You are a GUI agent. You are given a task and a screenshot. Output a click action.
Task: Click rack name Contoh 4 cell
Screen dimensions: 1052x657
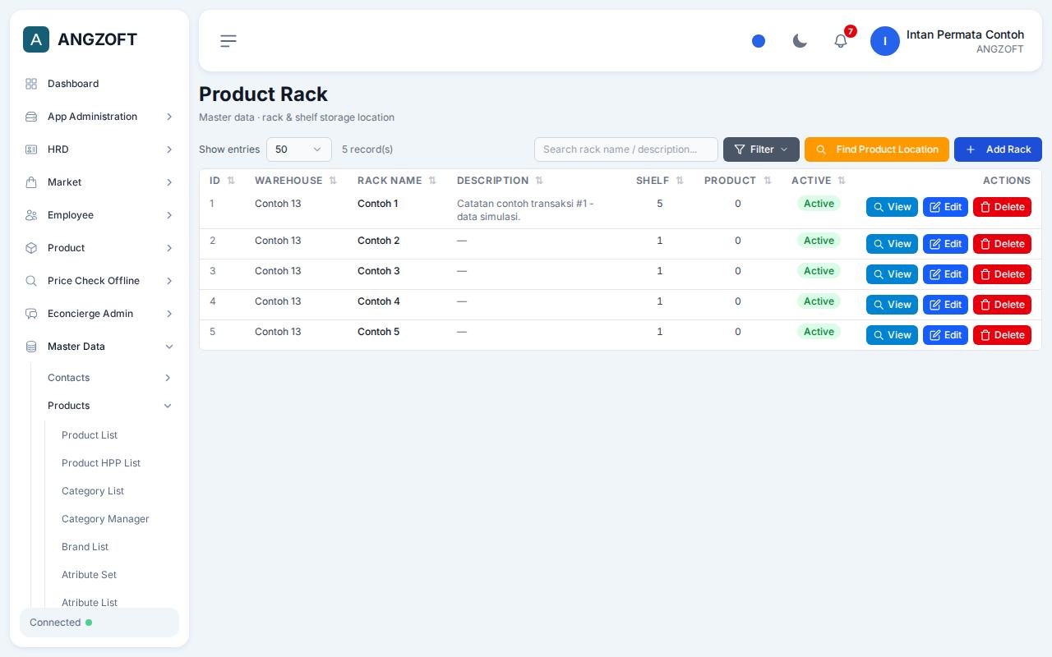[379, 301]
